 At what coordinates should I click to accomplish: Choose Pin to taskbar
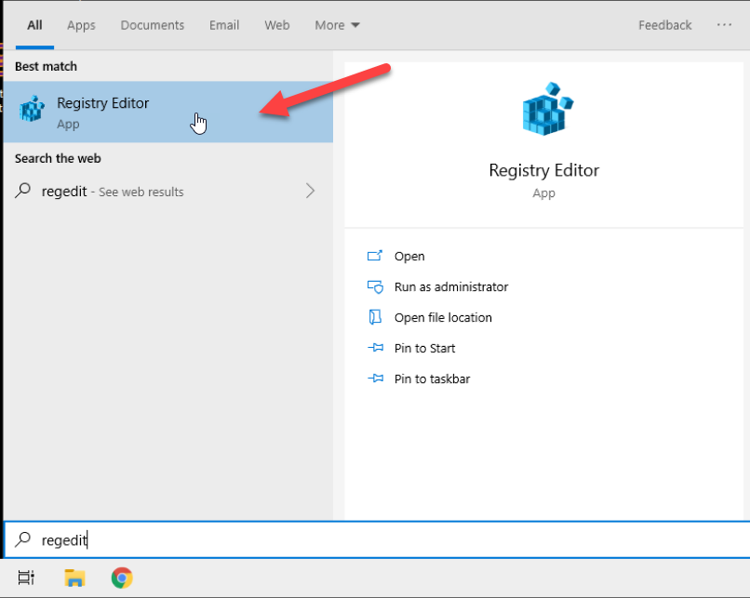(432, 379)
